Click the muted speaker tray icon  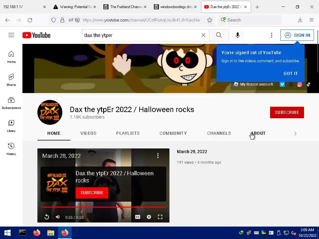(x=293, y=233)
